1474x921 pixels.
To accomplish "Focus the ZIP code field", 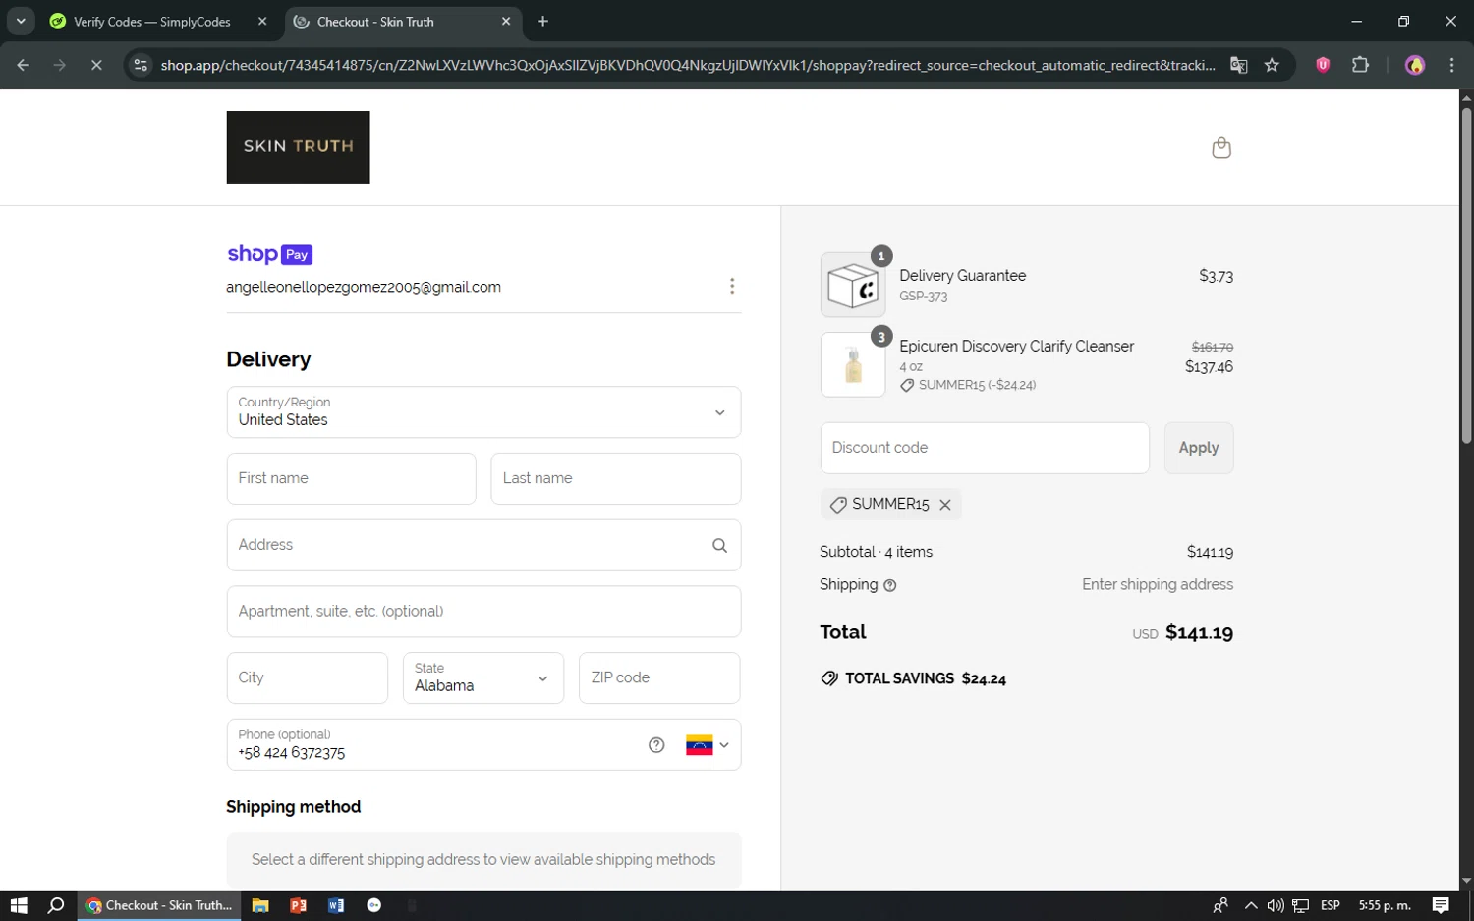I will pyautogui.click(x=659, y=678).
